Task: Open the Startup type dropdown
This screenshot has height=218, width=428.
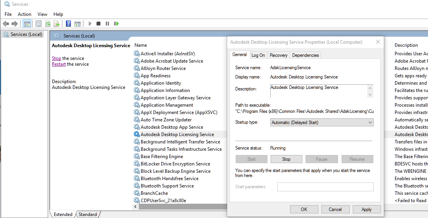Action: point(322,123)
